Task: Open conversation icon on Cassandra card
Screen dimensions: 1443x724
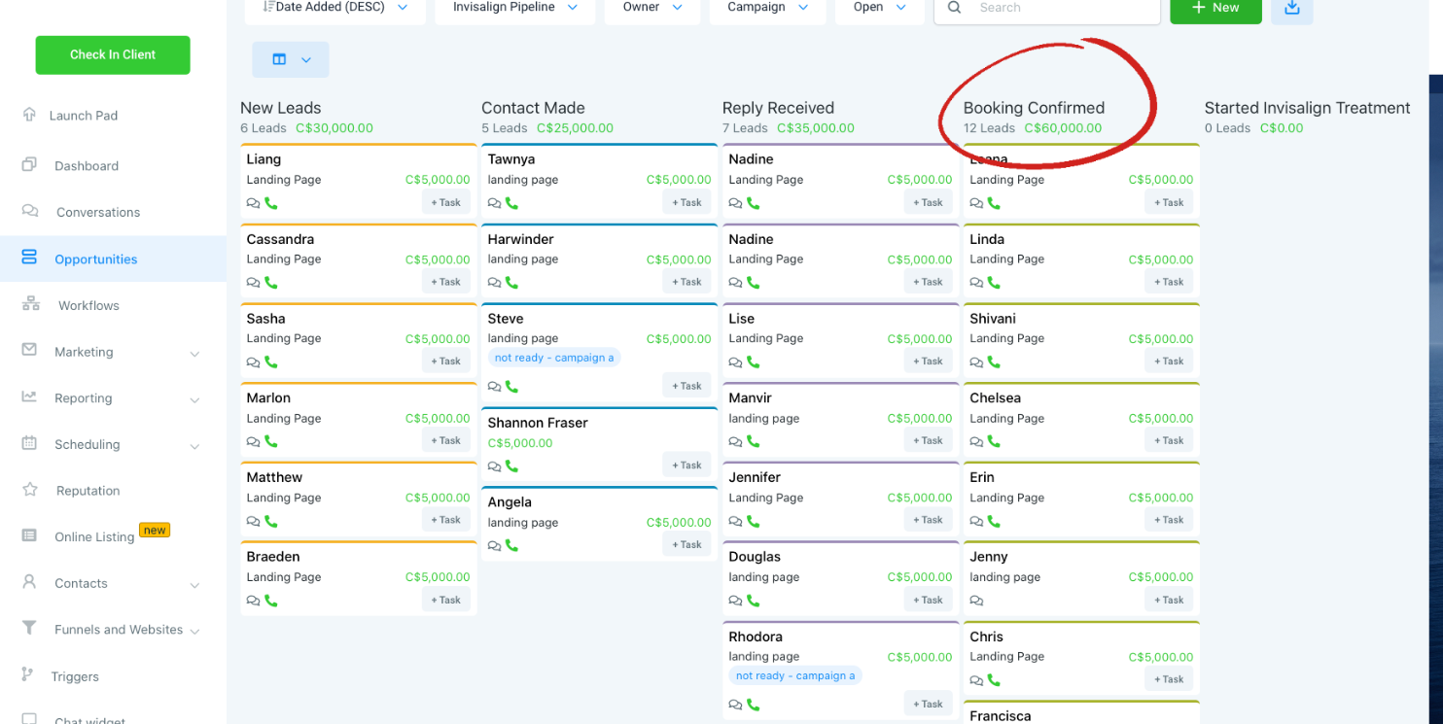Action: [x=254, y=283]
